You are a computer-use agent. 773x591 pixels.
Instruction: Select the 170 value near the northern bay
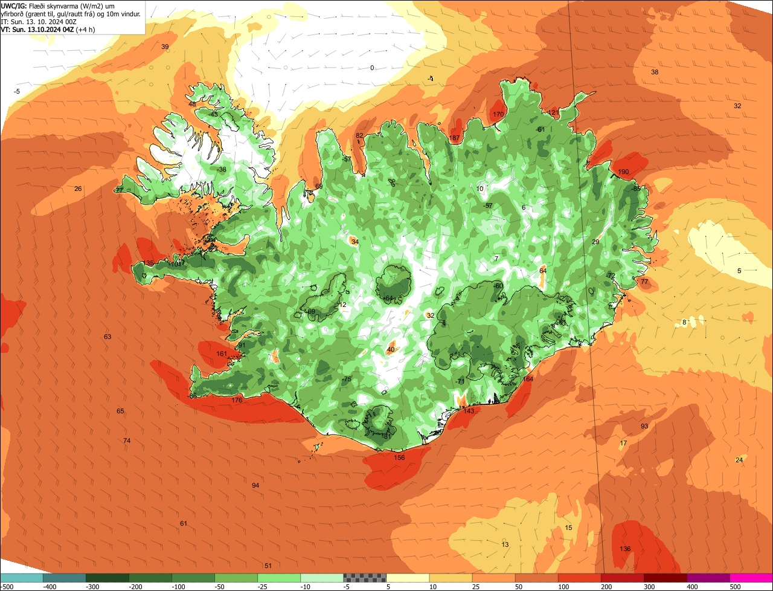498,114
